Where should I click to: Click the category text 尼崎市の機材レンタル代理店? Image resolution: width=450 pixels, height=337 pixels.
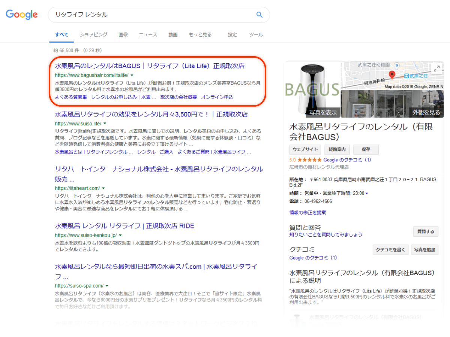click(x=319, y=167)
